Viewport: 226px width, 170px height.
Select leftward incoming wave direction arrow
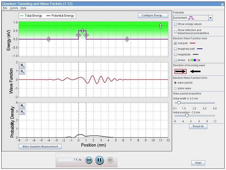pyautogui.click(x=195, y=71)
